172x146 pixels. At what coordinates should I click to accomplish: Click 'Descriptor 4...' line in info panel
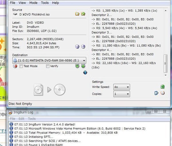[x=102, y=50]
